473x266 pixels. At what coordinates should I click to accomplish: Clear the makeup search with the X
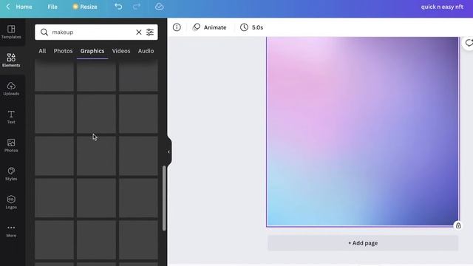pos(139,33)
